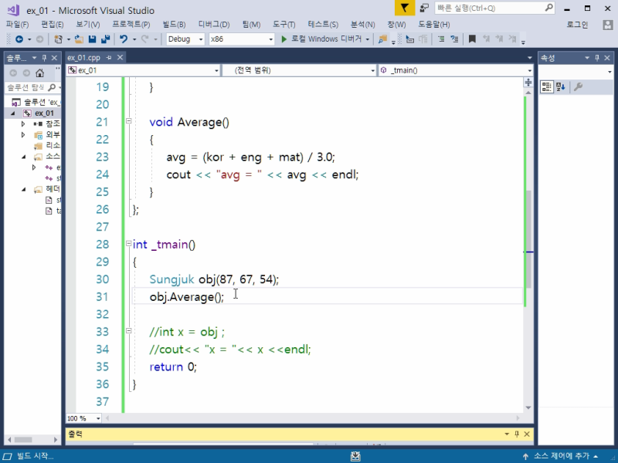Click the editor vertical scrollbar thumb
This screenshot has height=463, width=618.
pos(528,238)
